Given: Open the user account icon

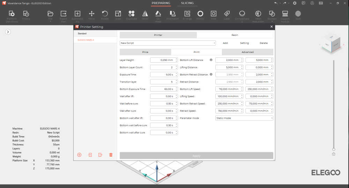Looking at the screenshot, I should tap(312, 3).
